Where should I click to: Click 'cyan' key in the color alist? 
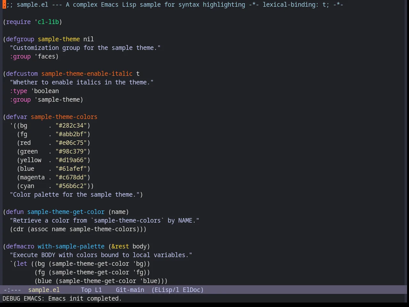coord(27,186)
